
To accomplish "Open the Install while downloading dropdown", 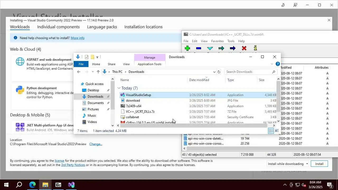I will pos(288,164).
